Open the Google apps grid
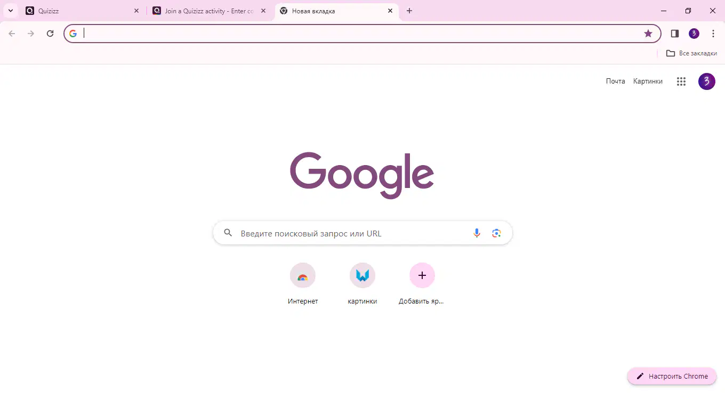This screenshot has height=393, width=725. pos(681,81)
